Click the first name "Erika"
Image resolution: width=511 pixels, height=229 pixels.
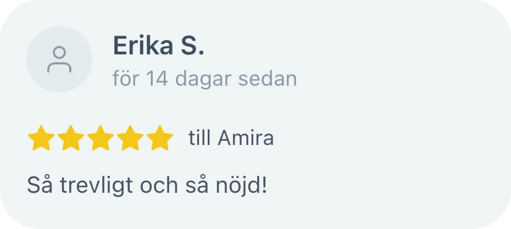tap(143, 46)
